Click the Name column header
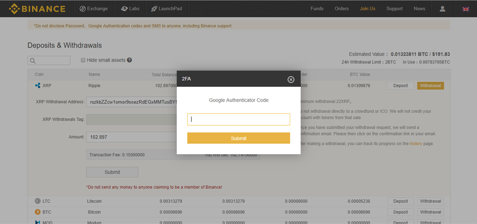The height and width of the screenshot is (224, 477). click(x=94, y=75)
